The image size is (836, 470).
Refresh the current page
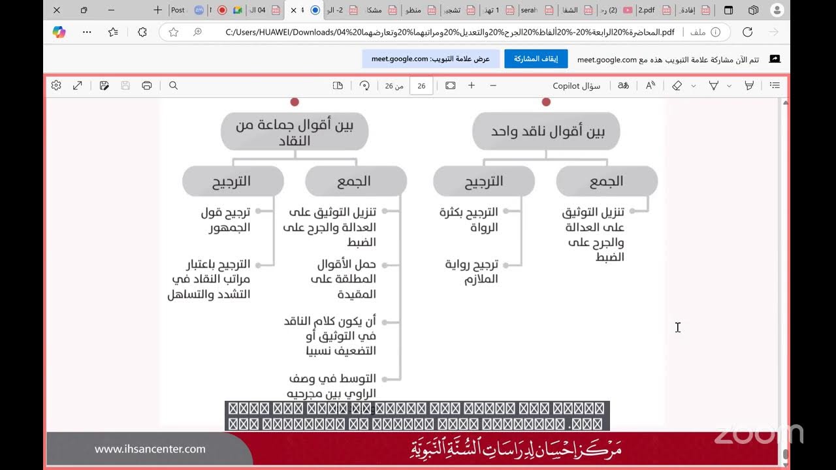(x=748, y=32)
